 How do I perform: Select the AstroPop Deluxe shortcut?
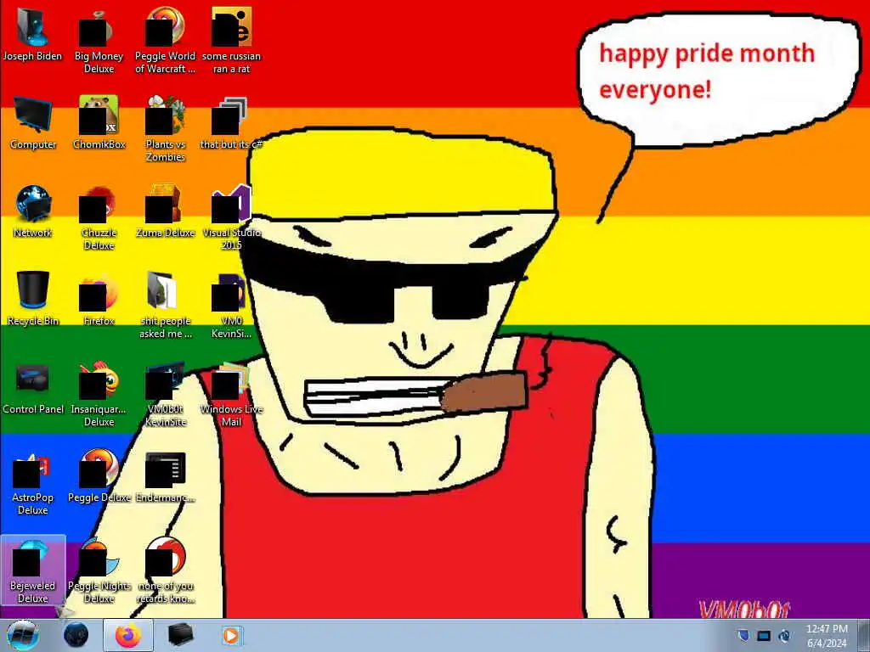click(x=33, y=482)
